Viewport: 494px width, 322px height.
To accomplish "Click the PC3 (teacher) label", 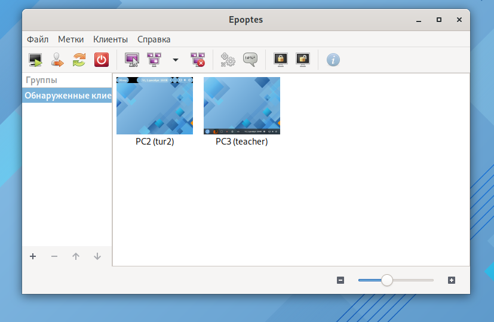I will click(242, 142).
